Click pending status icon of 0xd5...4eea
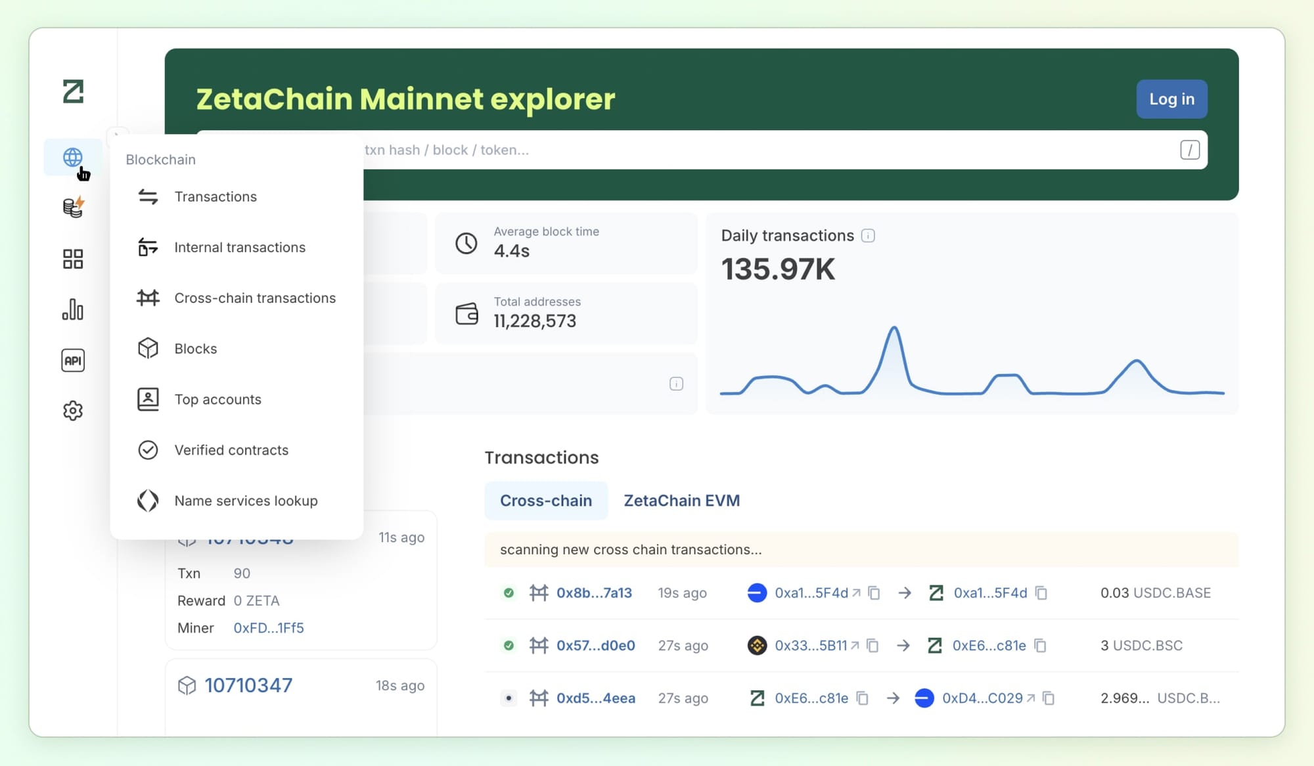1314x766 pixels. click(509, 698)
